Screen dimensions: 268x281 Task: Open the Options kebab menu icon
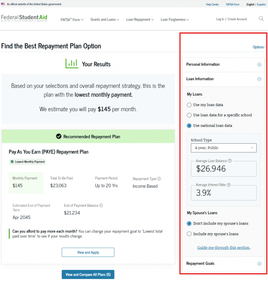265,47
